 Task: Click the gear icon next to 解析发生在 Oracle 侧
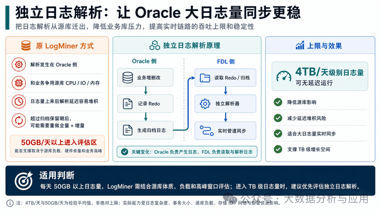19,64
